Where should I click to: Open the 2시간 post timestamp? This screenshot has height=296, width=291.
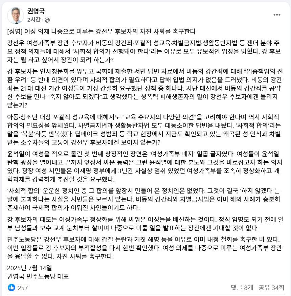coord(33,20)
